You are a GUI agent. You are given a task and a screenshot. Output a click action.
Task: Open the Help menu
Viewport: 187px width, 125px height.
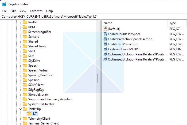click(x=49, y=11)
